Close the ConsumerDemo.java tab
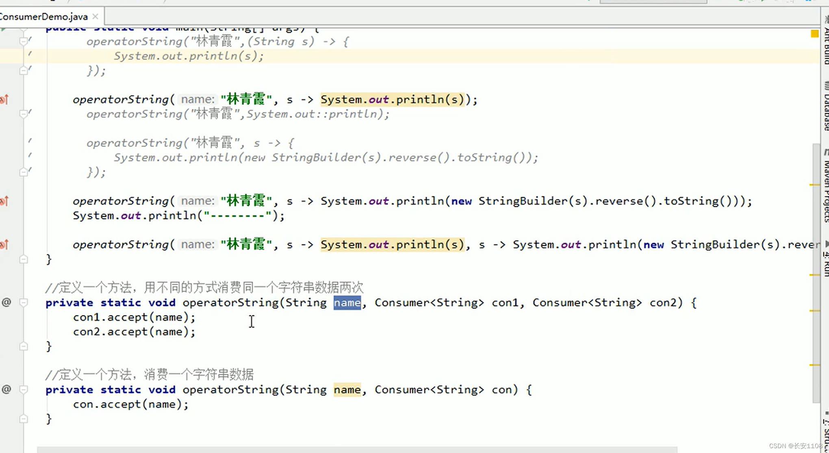The width and height of the screenshot is (829, 453). point(95,16)
